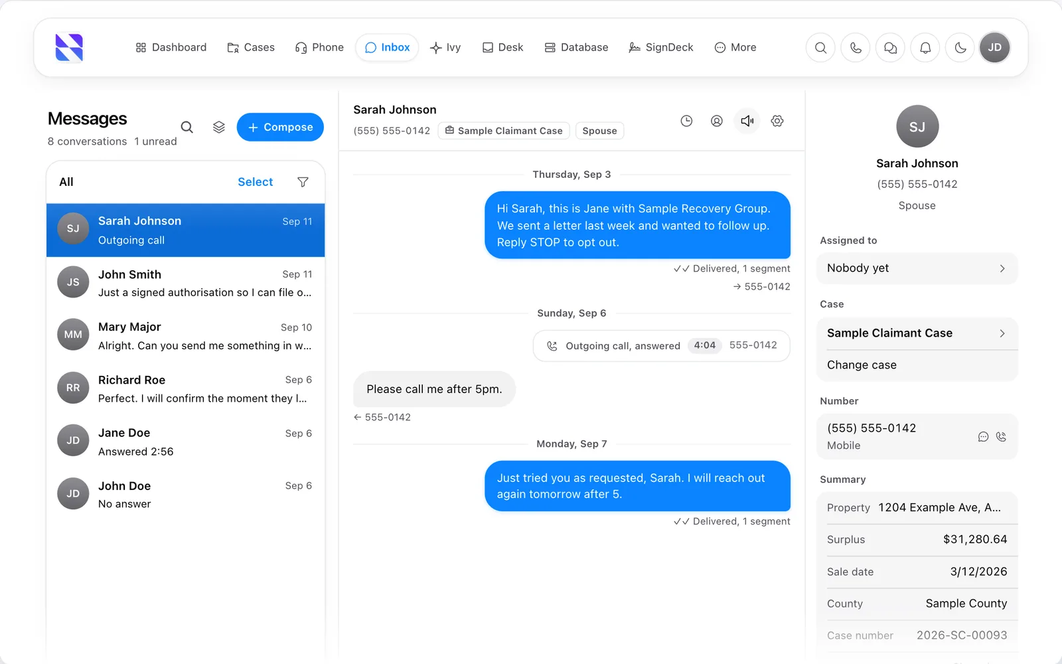The image size is (1062, 664).
Task: Click the SJ contact avatar in details panel
Action: point(917,126)
